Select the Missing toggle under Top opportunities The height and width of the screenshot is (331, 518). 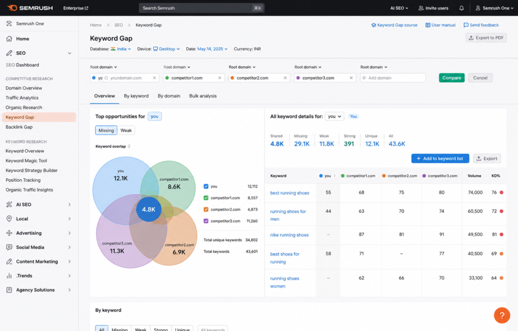[x=106, y=130]
